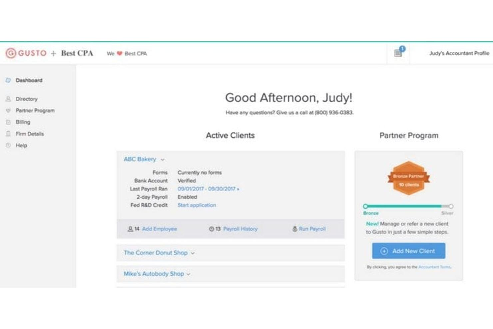Click the Bronze to Silver progress slider
Image resolution: width=493 pixels, height=329 pixels.
click(408, 206)
